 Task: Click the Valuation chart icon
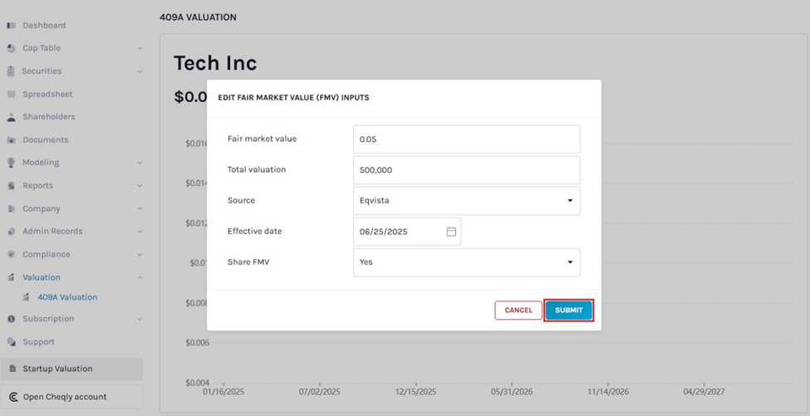pos(12,277)
